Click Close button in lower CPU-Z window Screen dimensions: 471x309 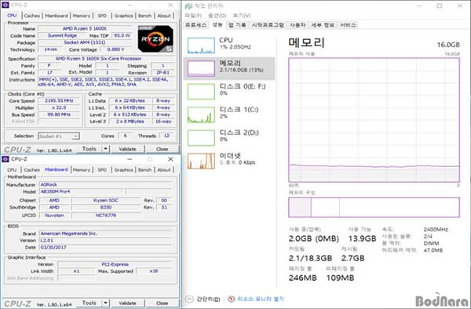162,303
